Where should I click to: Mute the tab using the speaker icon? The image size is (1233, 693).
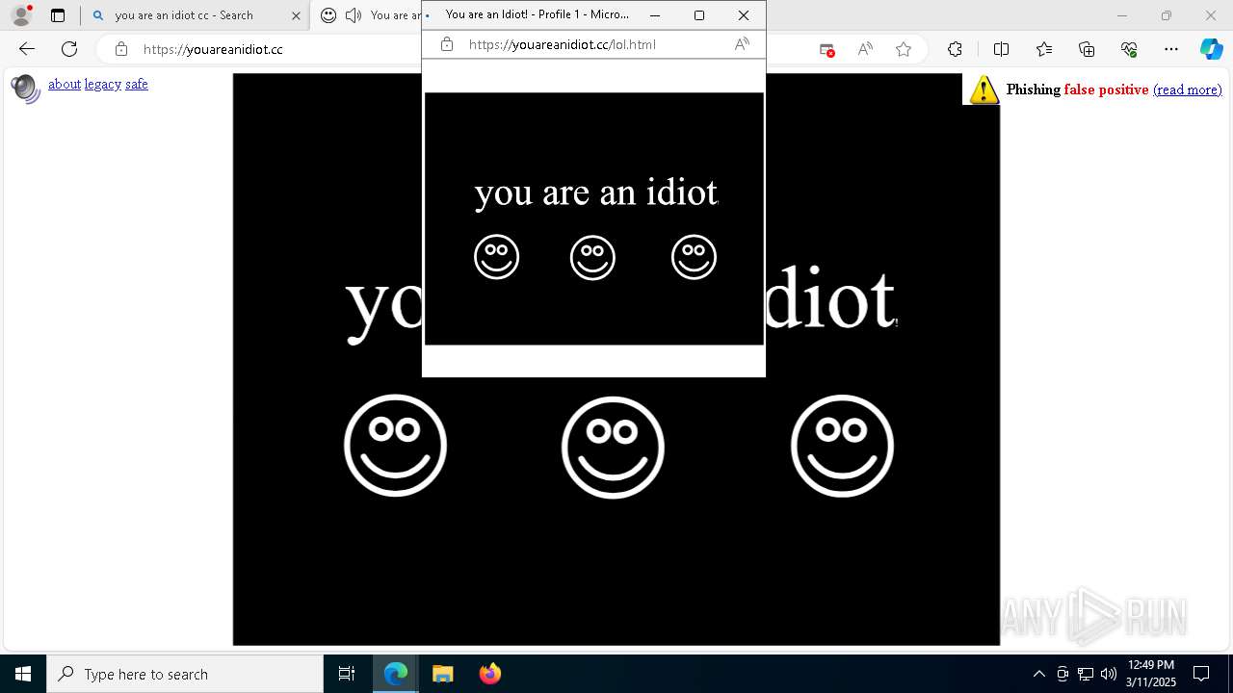pyautogui.click(x=354, y=15)
